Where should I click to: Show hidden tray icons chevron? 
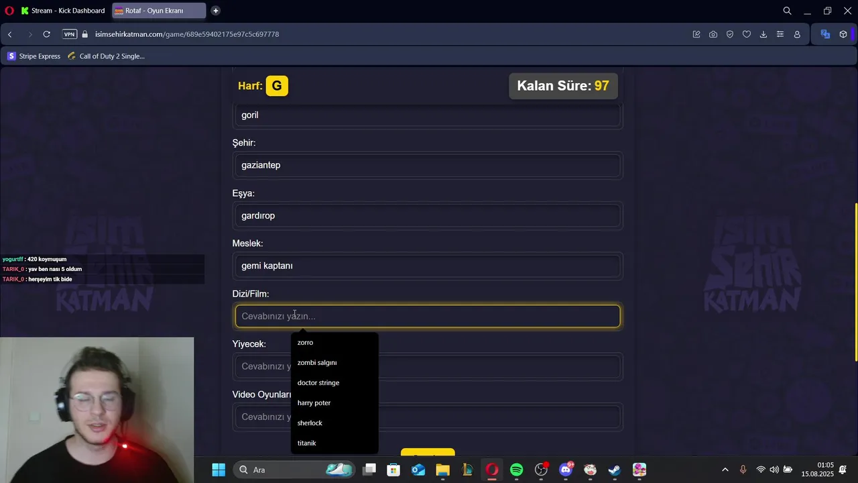tap(725, 470)
